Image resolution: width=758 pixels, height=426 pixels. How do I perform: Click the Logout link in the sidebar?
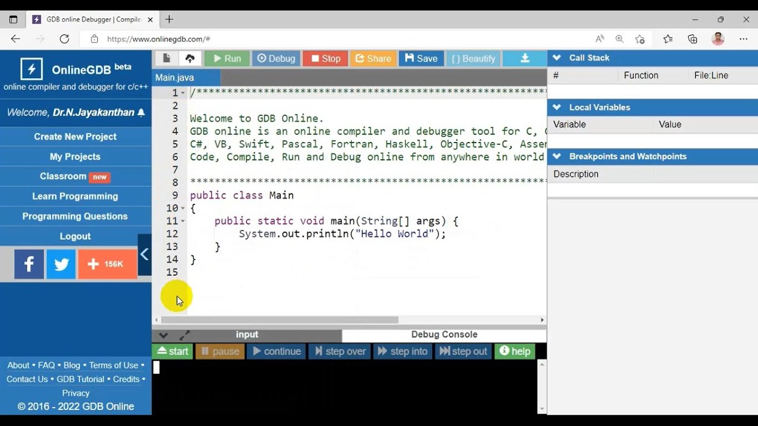tap(76, 235)
